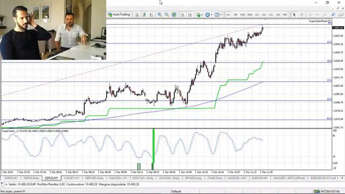The width and height of the screenshot is (345, 194).
Task: Select the H1 timeframe button
Action: click(257, 15)
